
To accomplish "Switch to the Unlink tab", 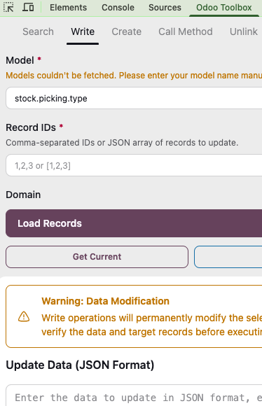I will pos(244,31).
